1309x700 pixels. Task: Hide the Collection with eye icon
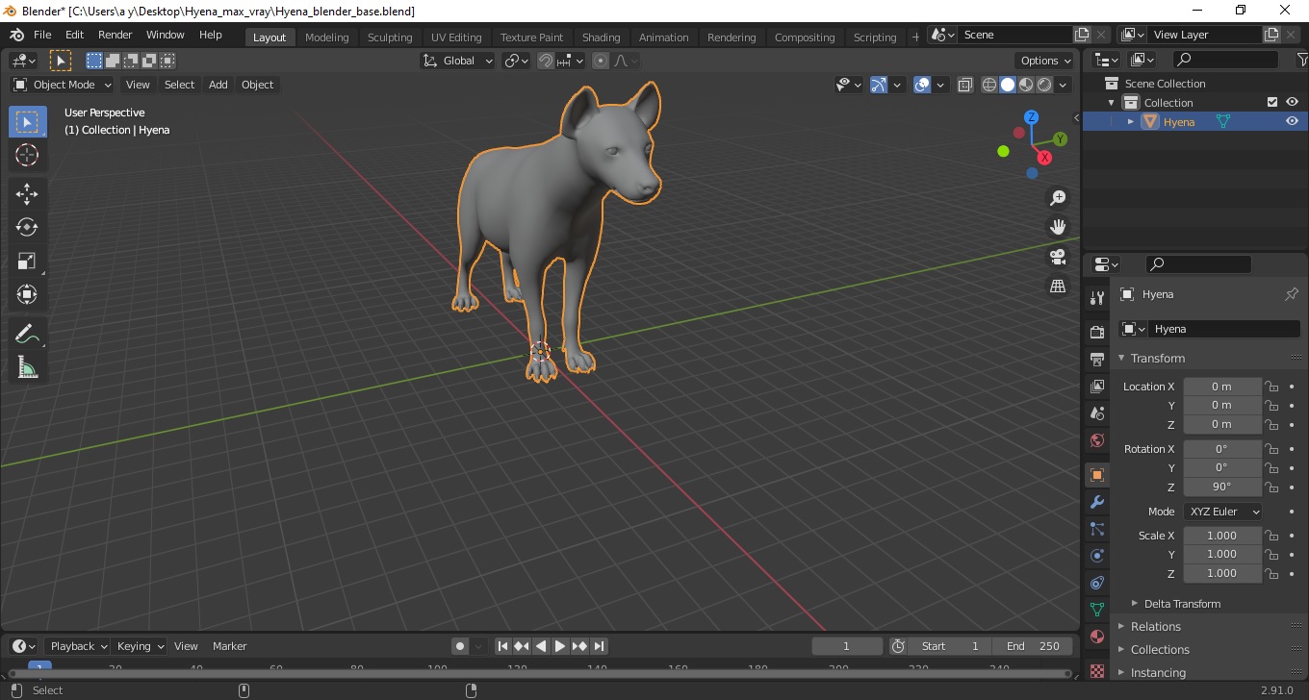click(1292, 102)
